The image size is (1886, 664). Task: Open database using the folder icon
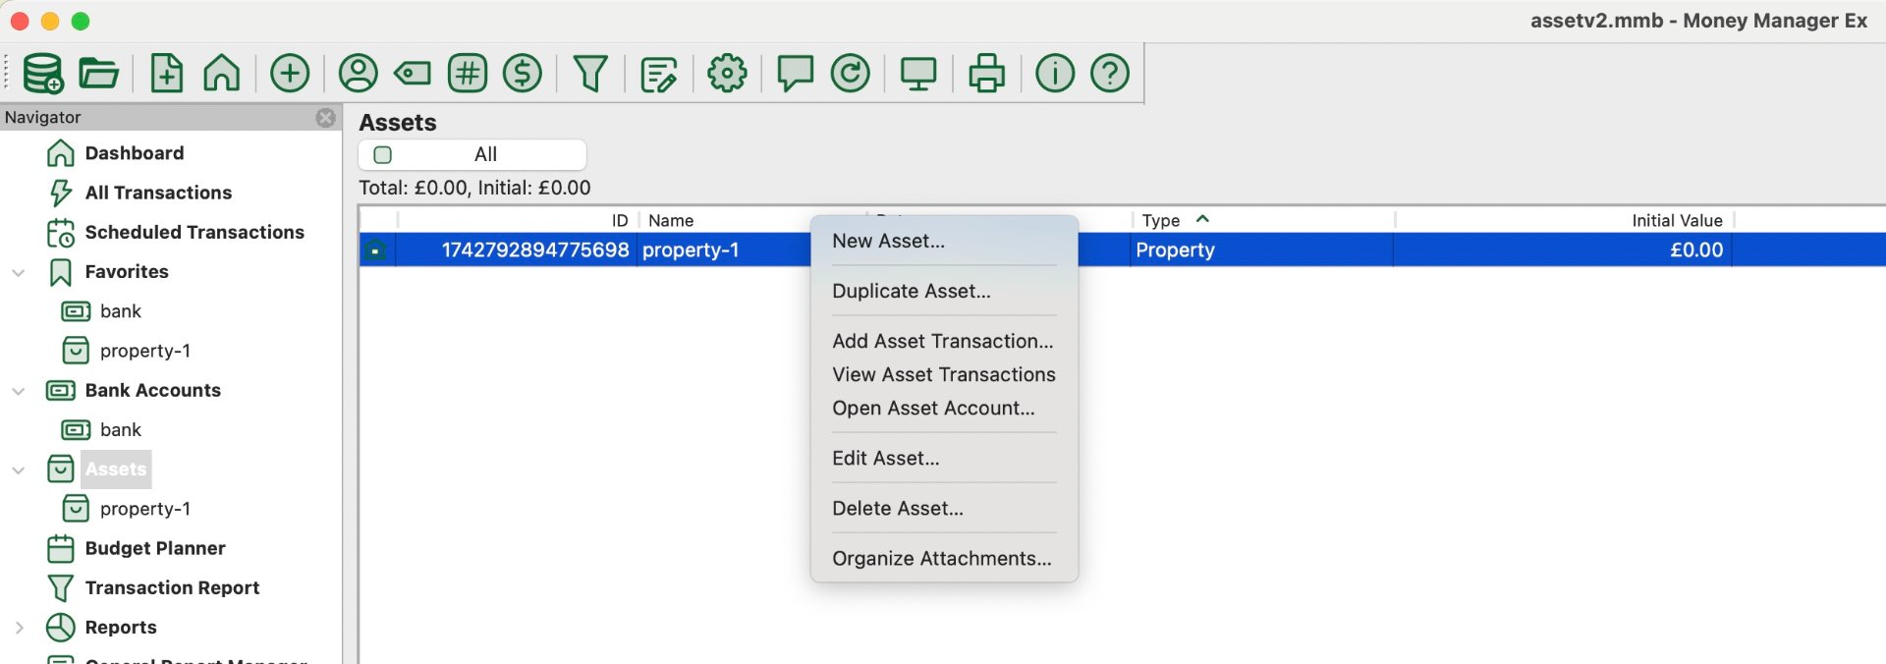click(98, 74)
